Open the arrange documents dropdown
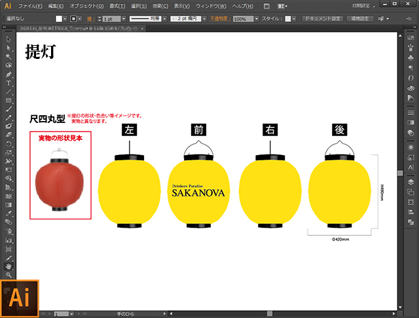This screenshot has height=318, width=419. click(x=282, y=6)
